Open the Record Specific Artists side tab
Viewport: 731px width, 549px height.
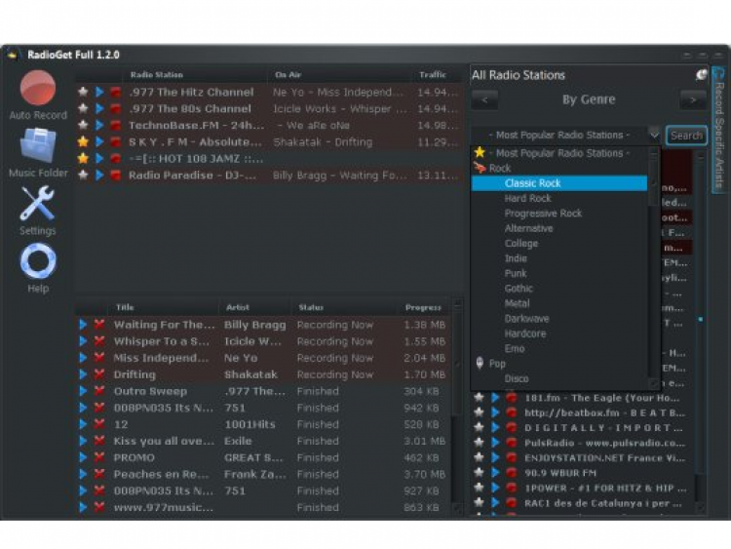(719, 129)
